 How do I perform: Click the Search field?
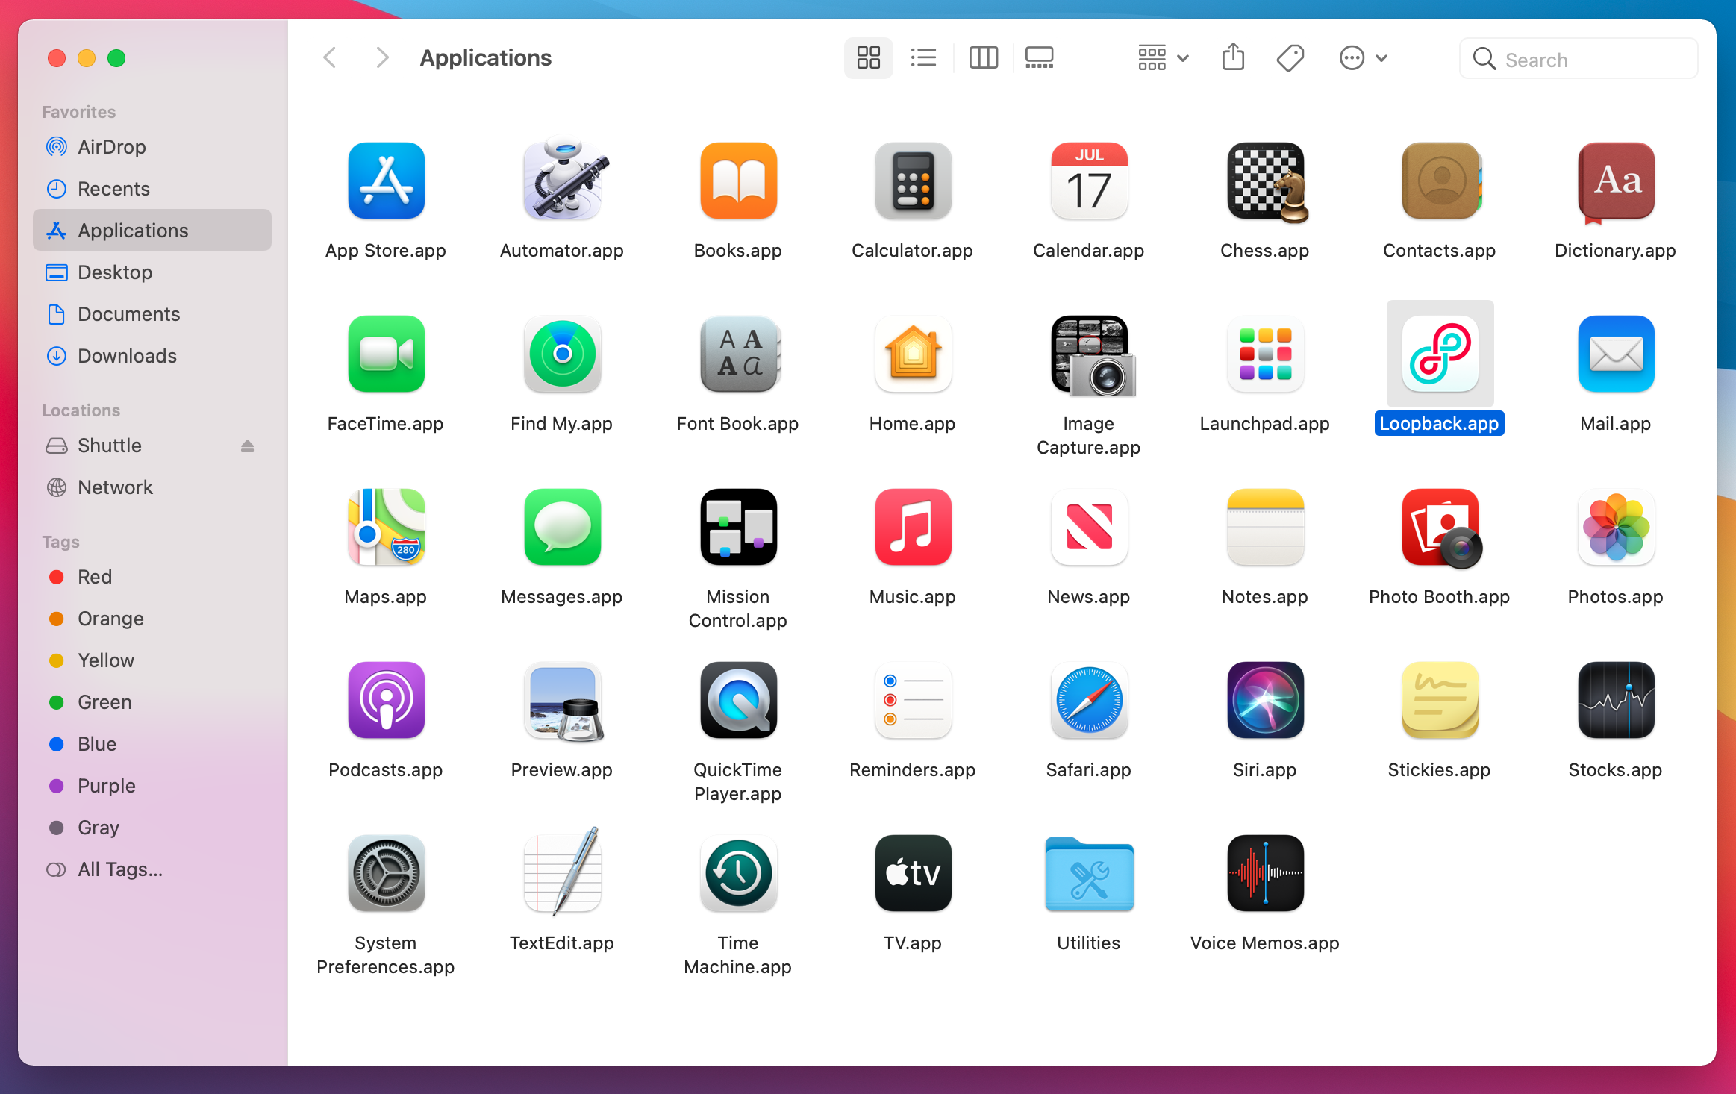pos(1579,59)
